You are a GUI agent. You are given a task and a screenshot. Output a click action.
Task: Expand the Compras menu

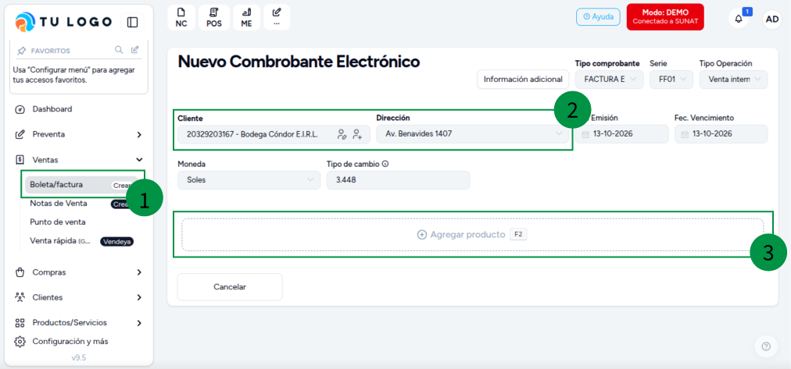coord(80,272)
